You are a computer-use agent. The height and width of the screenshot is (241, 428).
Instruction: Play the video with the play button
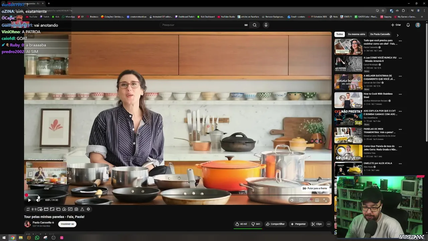pos(29,200)
